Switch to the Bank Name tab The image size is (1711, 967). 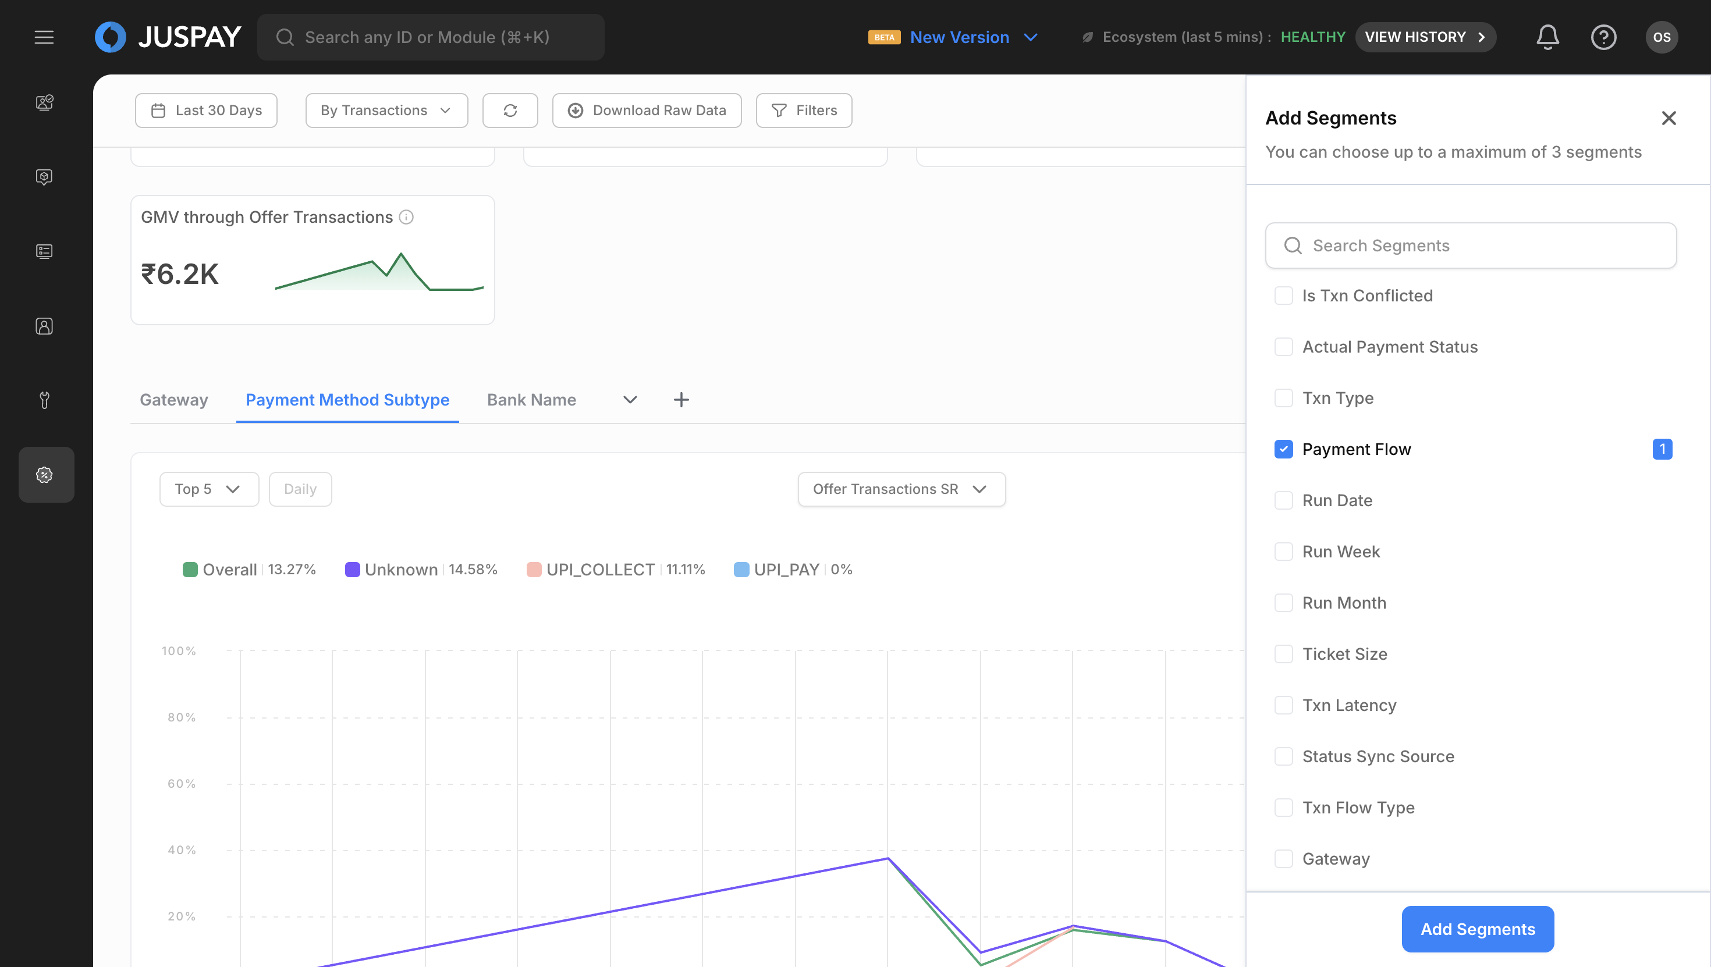531,400
